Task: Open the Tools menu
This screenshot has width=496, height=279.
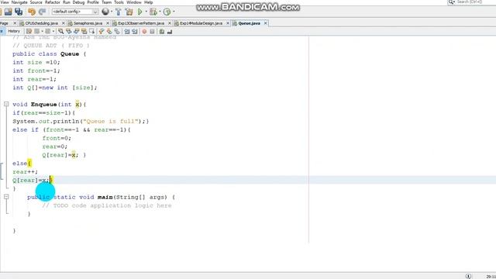Action: tap(119, 2)
